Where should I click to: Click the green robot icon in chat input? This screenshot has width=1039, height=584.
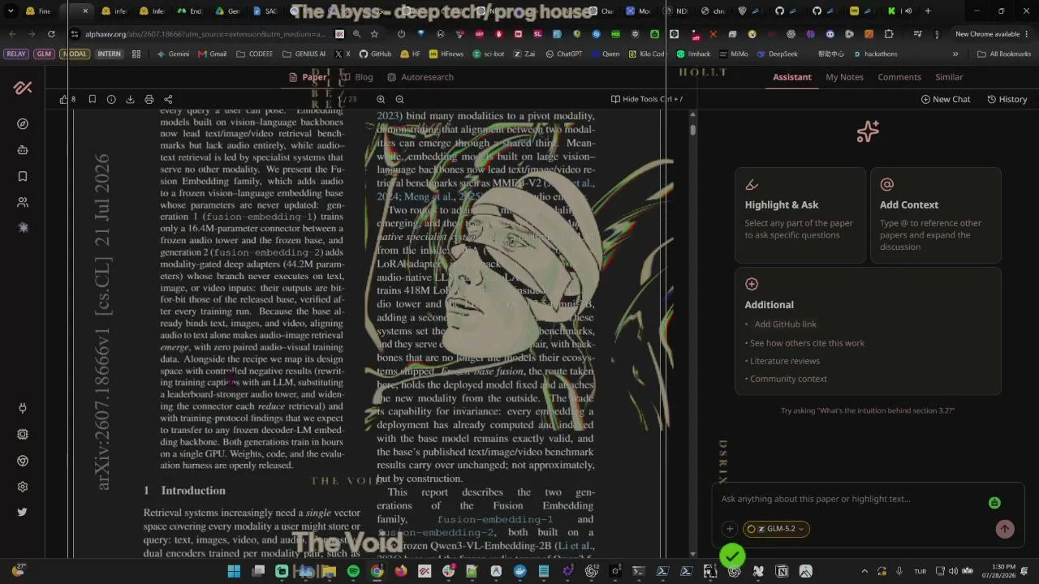994,503
